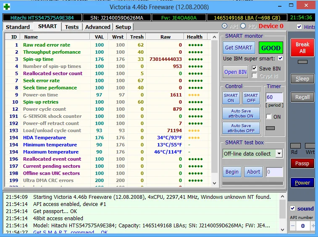Click the Begin test button
Screen dimensions: 318x237
(232, 172)
